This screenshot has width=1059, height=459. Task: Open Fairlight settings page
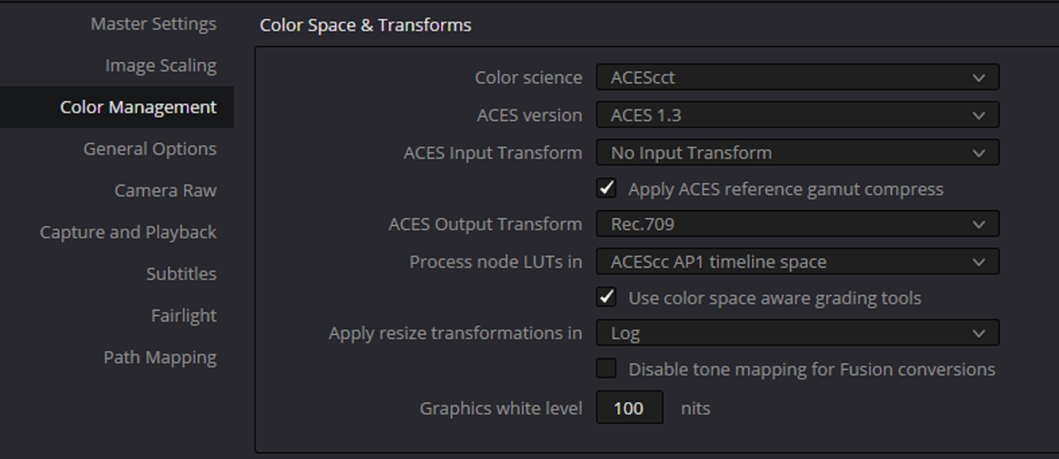pyautogui.click(x=184, y=315)
